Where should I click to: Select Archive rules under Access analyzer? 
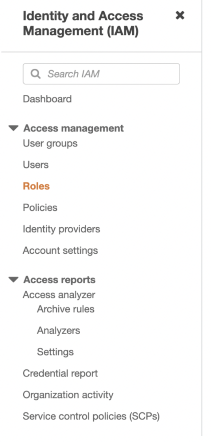pos(66,309)
